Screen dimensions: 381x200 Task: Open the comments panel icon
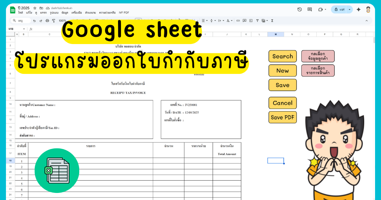[x=310, y=9]
